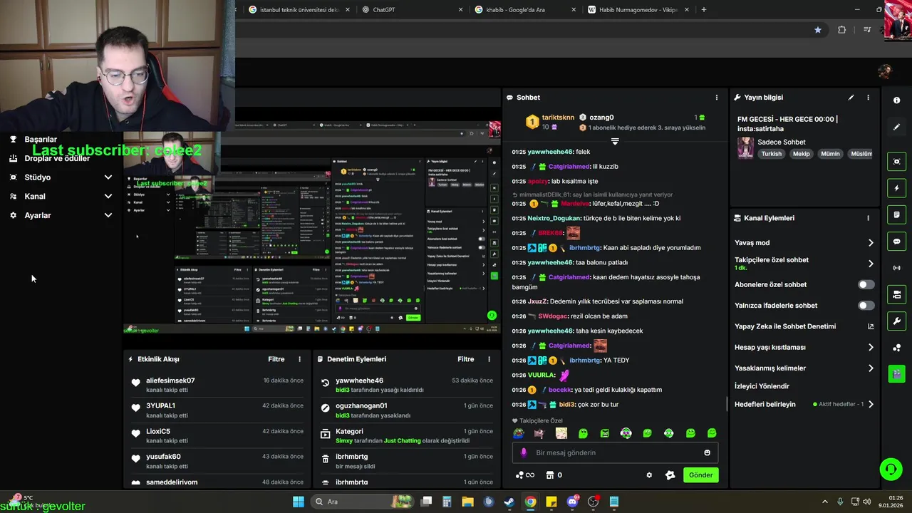The image size is (912, 513).
Task: Click the pencil icon in the right rail
Action: pos(896,127)
